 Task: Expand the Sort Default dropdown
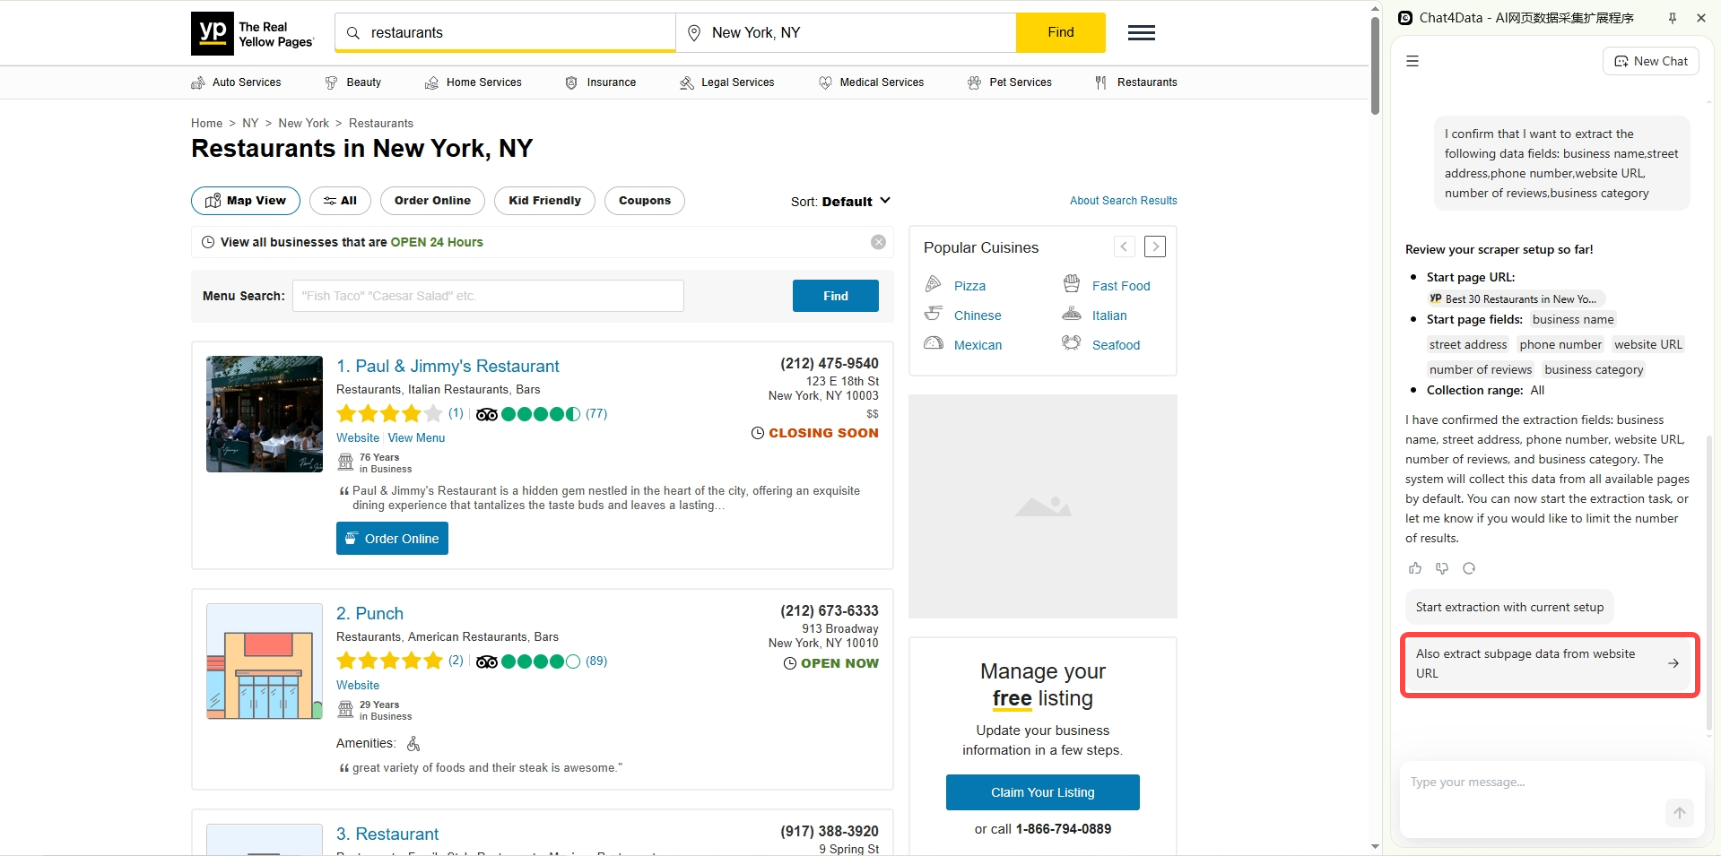(x=840, y=202)
